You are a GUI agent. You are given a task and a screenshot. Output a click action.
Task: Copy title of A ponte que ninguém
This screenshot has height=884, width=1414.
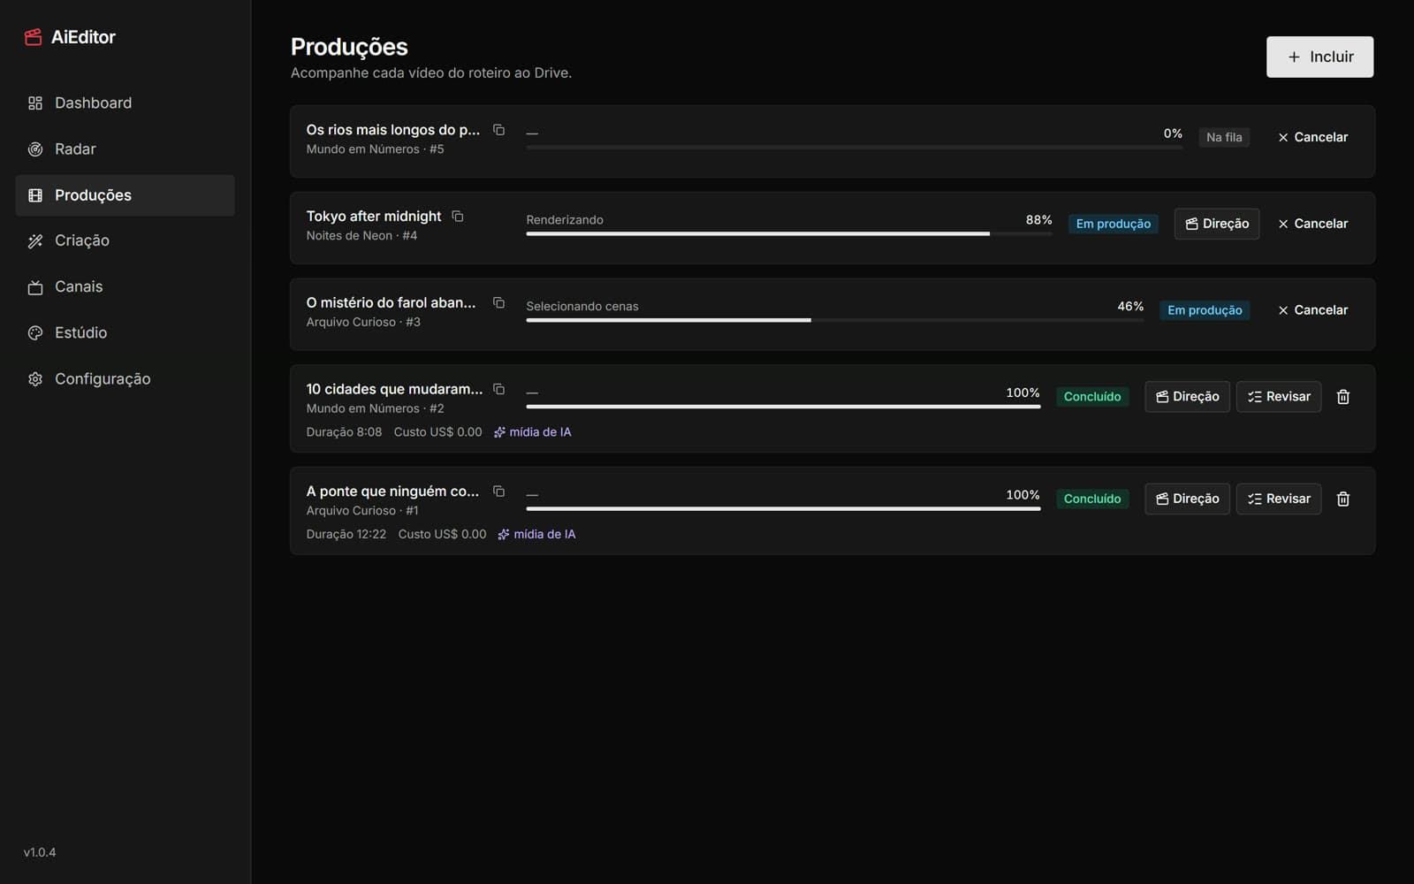(x=498, y=492)
